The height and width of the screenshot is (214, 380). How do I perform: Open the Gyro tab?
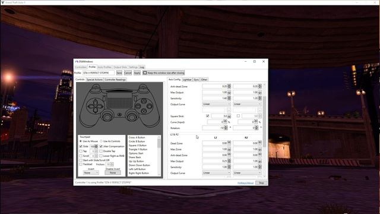tap(196, 80)
